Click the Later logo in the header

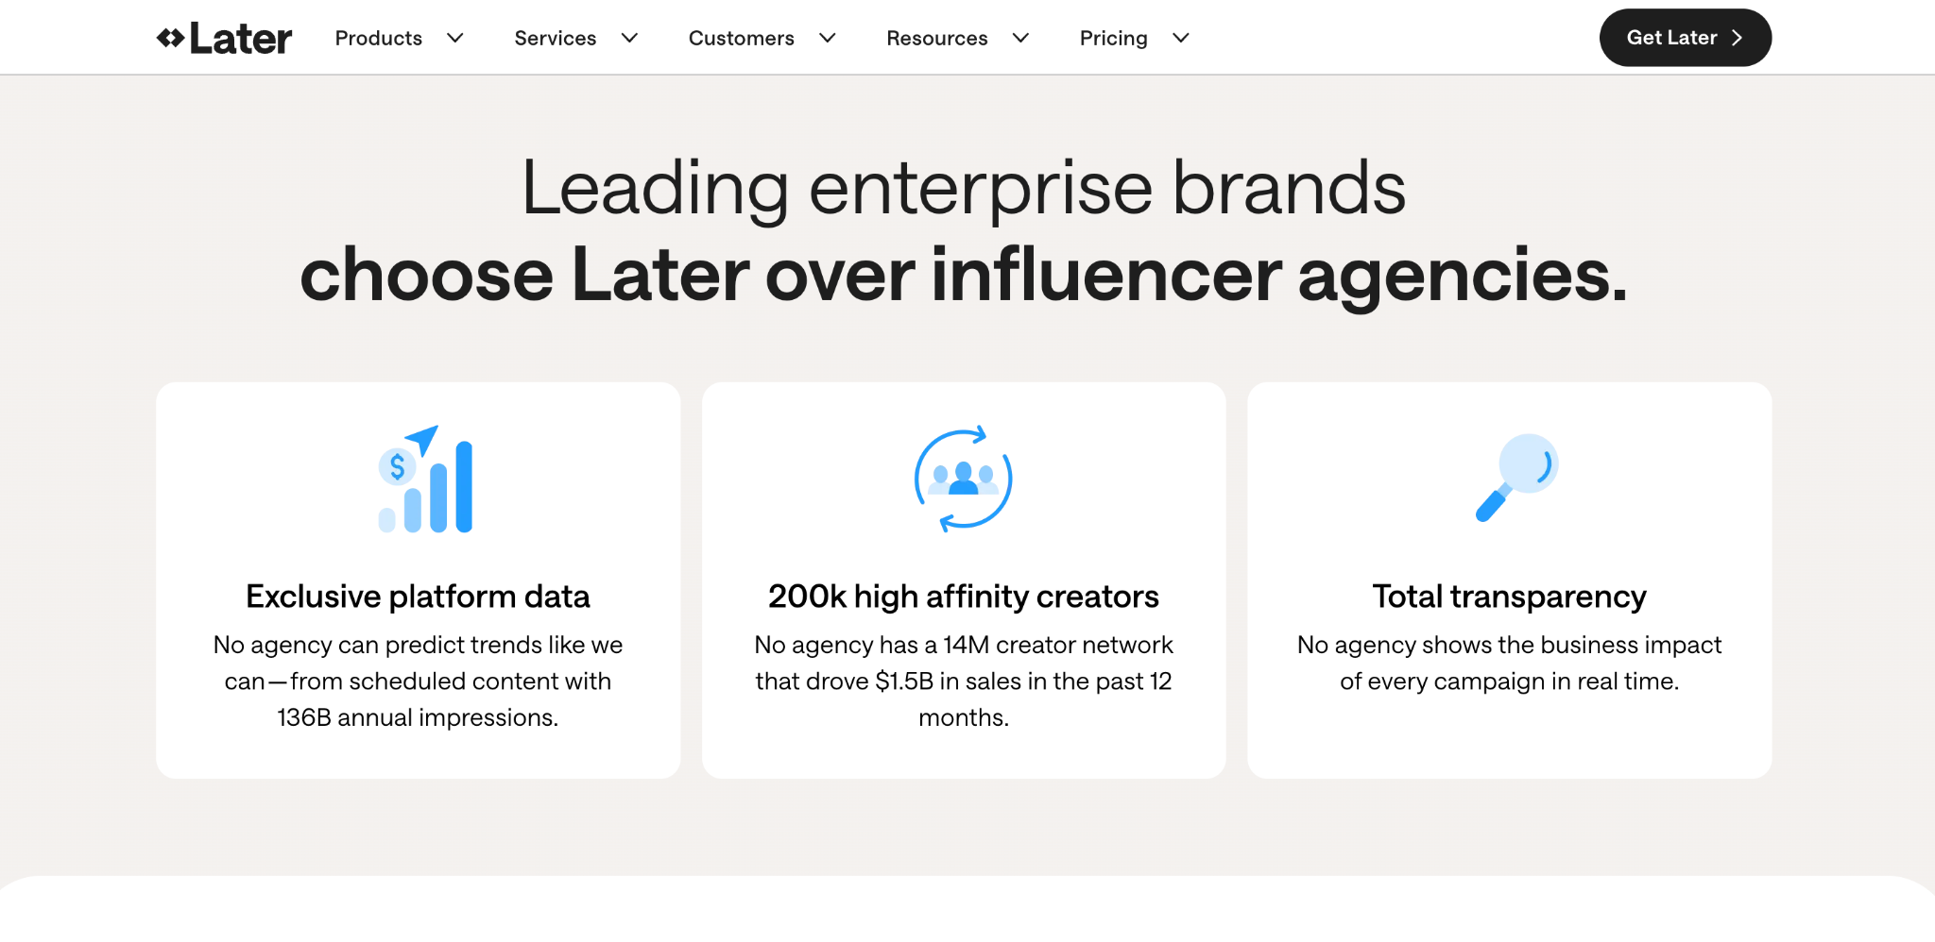(x=224, y=38)
